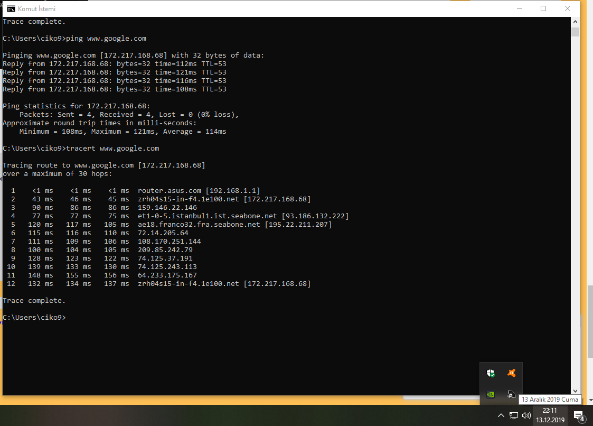Click the '108.170.251.144' hop address

click(170, 241)
